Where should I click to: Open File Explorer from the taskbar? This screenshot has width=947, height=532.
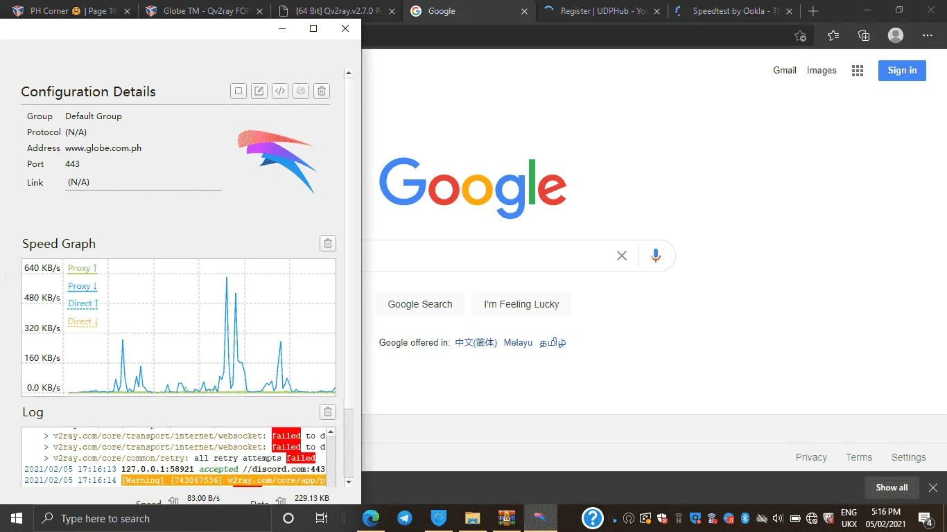[472, 518]
